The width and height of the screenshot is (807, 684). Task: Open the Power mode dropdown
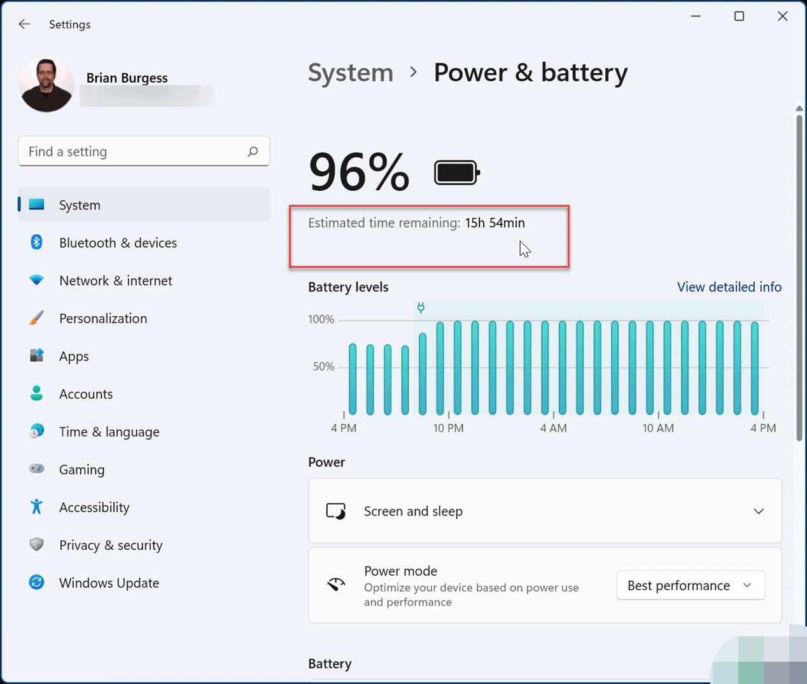coord(690,585)
